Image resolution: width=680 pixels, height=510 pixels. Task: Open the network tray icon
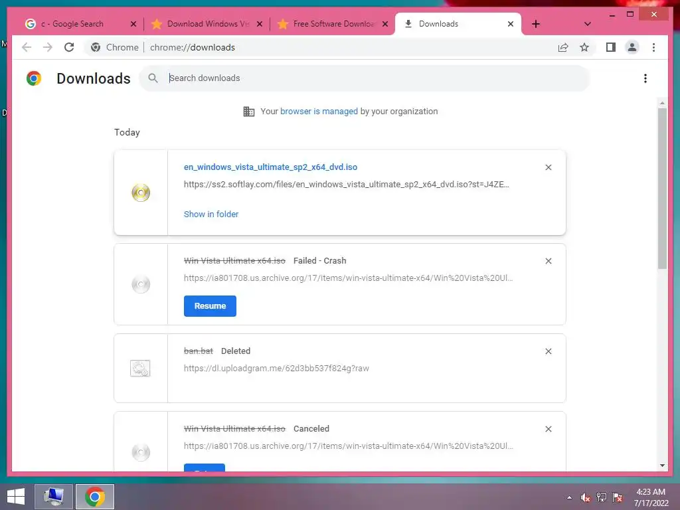coord(602,497)
